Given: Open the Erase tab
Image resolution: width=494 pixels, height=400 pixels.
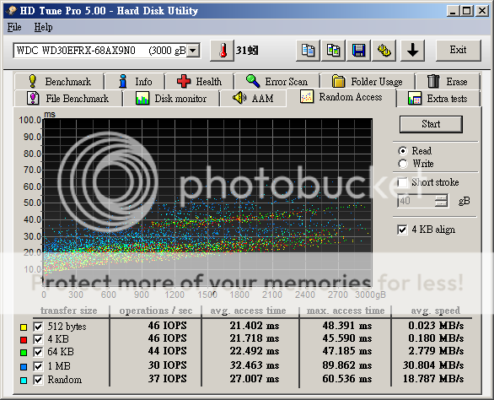Looking at the screenshot, I should tap(448, 82).
